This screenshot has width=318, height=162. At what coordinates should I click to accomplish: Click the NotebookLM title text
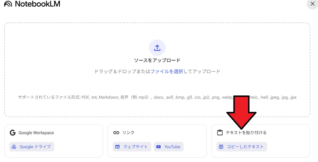[x=38, y=4]
